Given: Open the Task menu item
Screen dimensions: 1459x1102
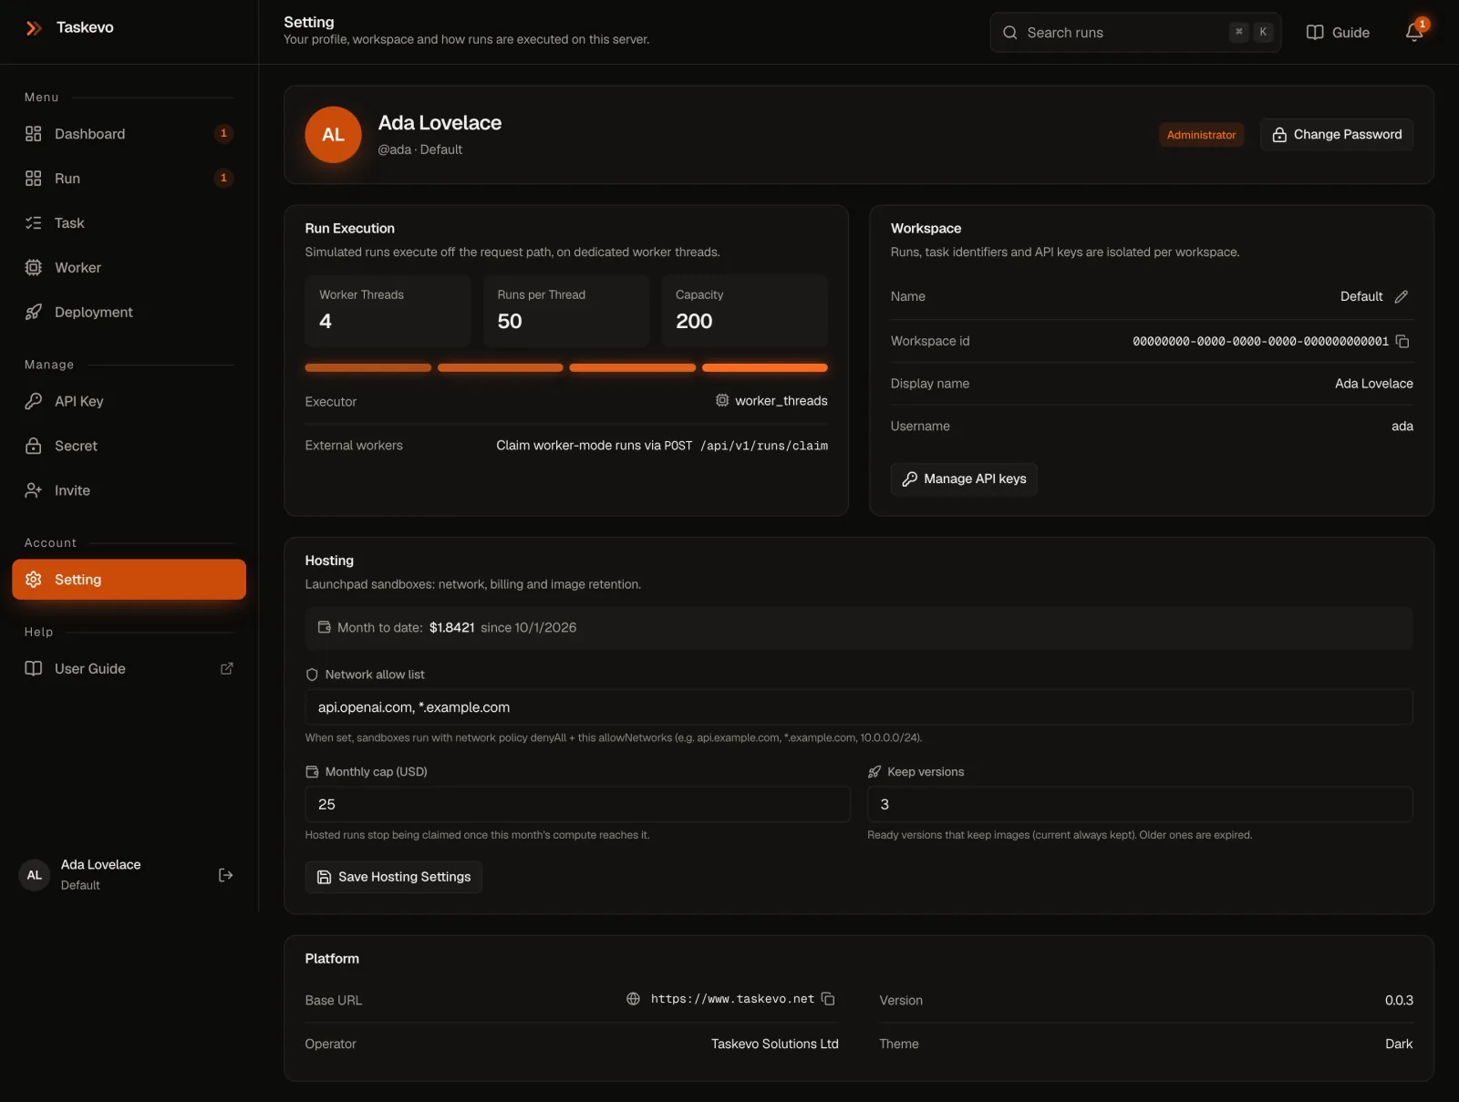Looking at the screenshot, I should [129, 223].
